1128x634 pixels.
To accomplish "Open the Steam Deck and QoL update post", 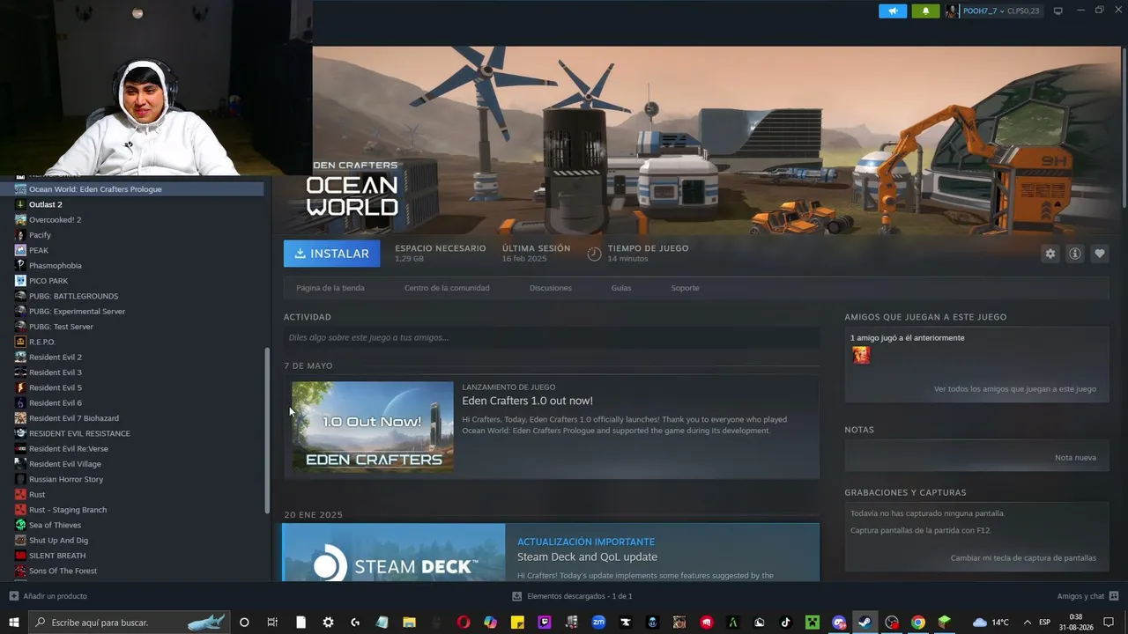I will point(587,557).
